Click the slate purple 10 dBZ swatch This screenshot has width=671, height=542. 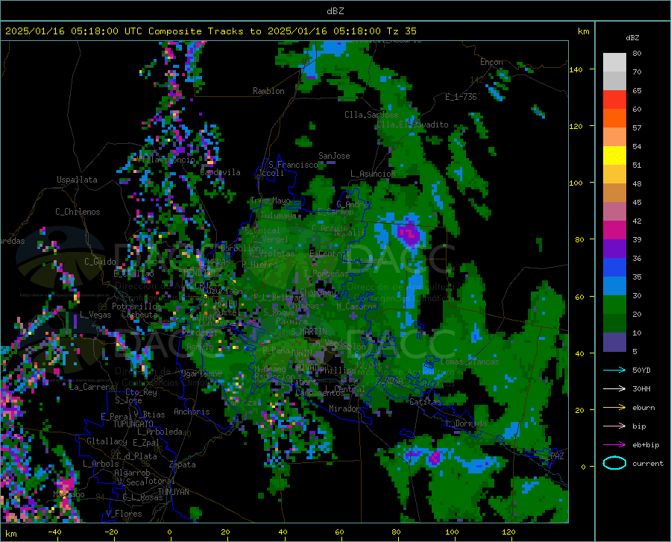tap(614, 342)
